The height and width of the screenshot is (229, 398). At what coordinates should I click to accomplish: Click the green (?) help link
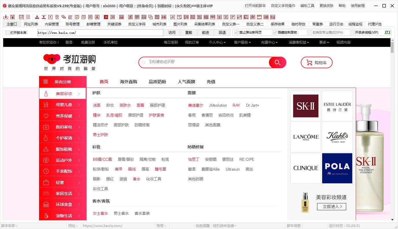[x=388, y=32]
